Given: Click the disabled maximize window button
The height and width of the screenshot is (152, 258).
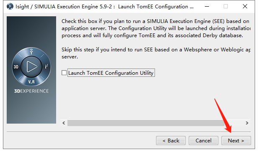Looking at the screenshot, I should [226, 6].
